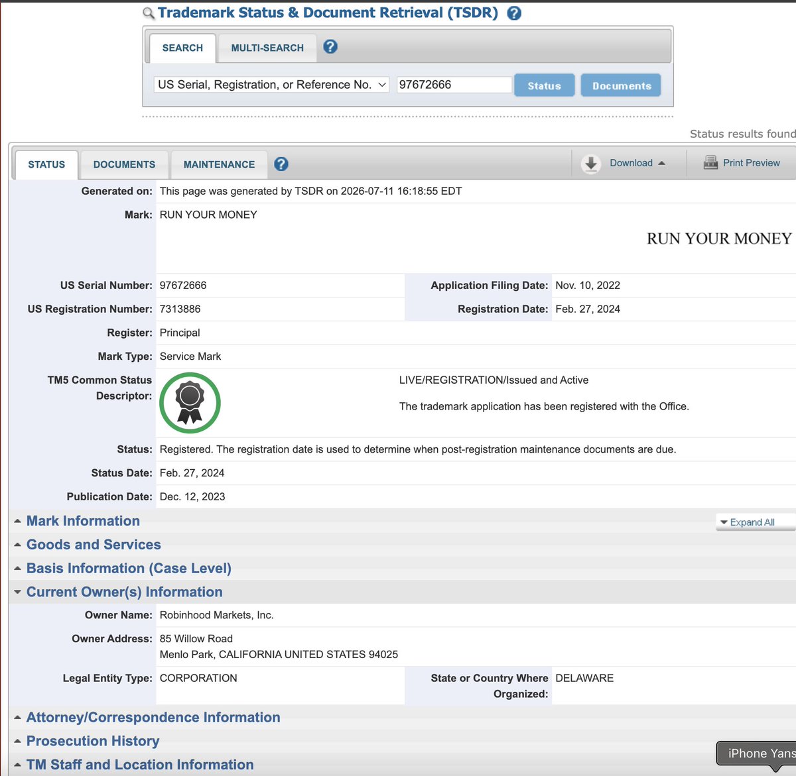
Task: Click publication date Dec. 12, 2023
Action: pos(192,497)
